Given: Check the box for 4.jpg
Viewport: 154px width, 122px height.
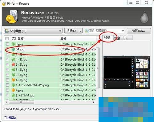Looking at the screenshot, I should pyautogui.click(x=7, y=90).
